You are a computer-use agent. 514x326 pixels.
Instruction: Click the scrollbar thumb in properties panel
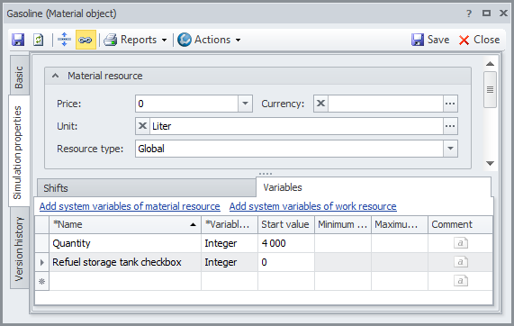pyautogui.click(x=490, y=89)
